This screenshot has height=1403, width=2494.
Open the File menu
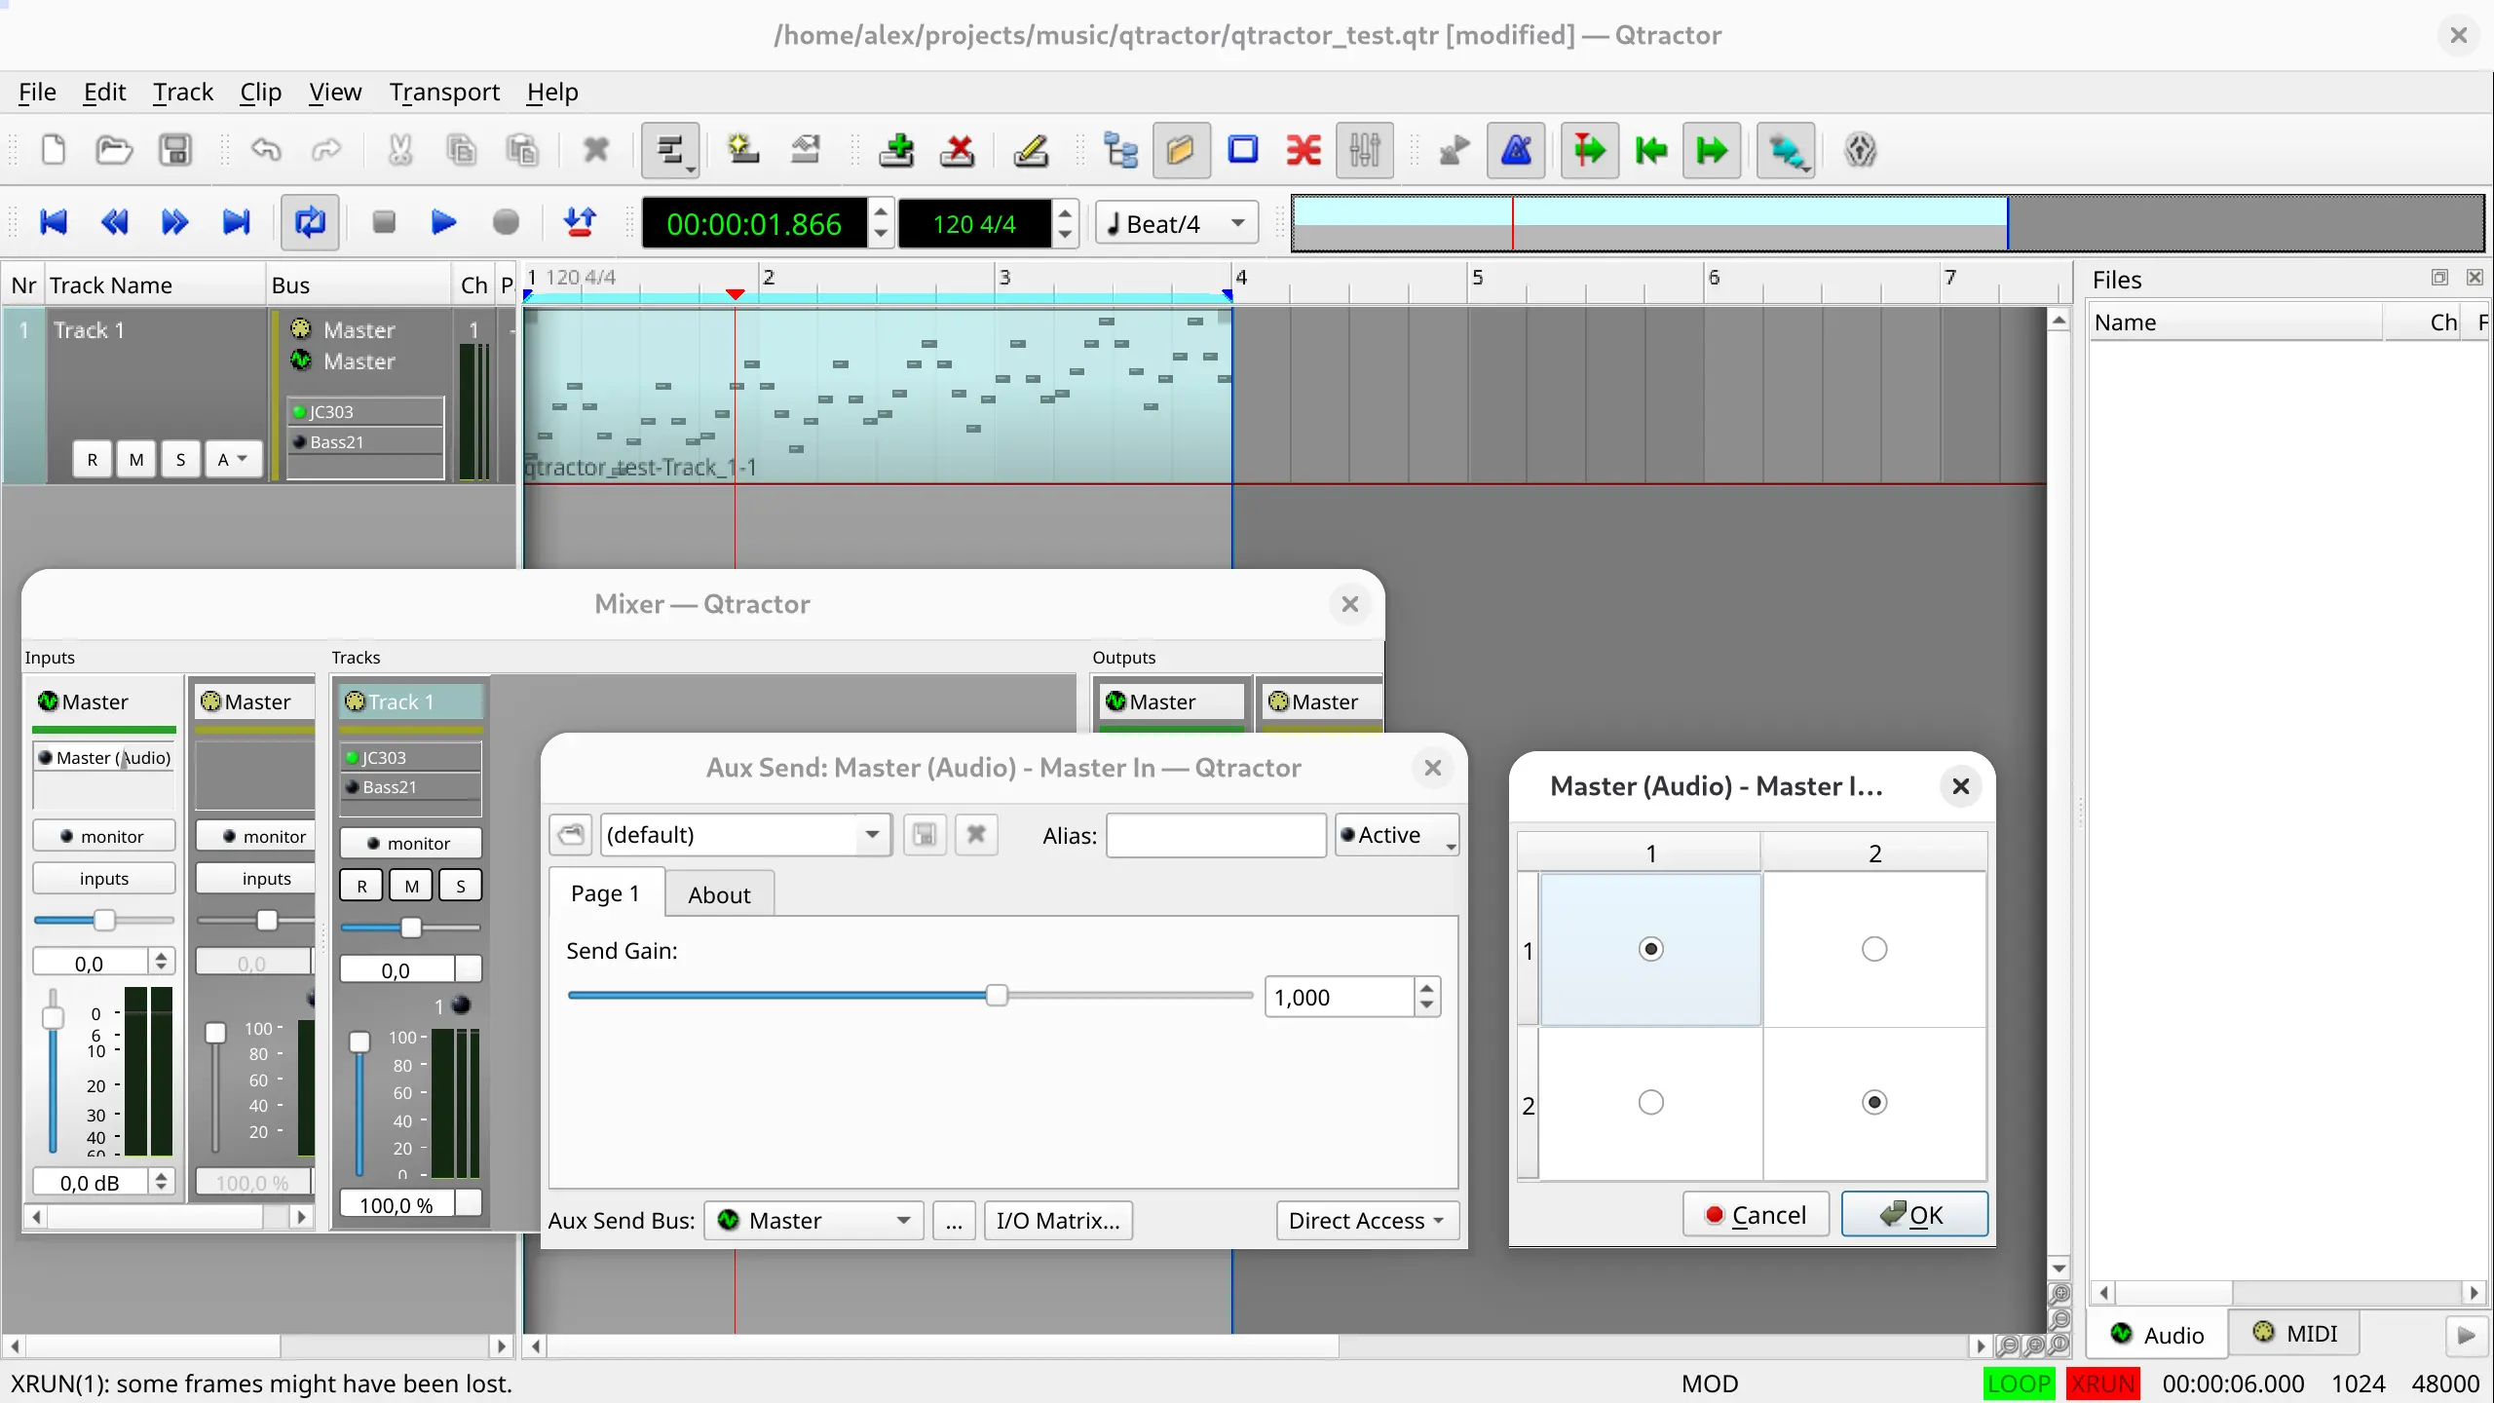[x=37, y=92]
